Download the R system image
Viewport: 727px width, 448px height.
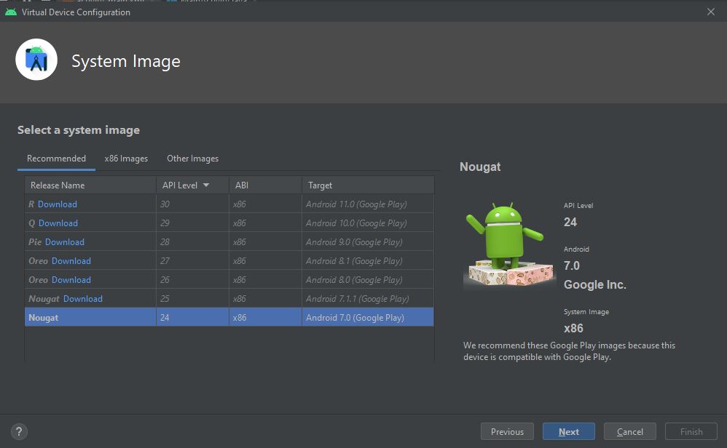(x=58, y=204)
